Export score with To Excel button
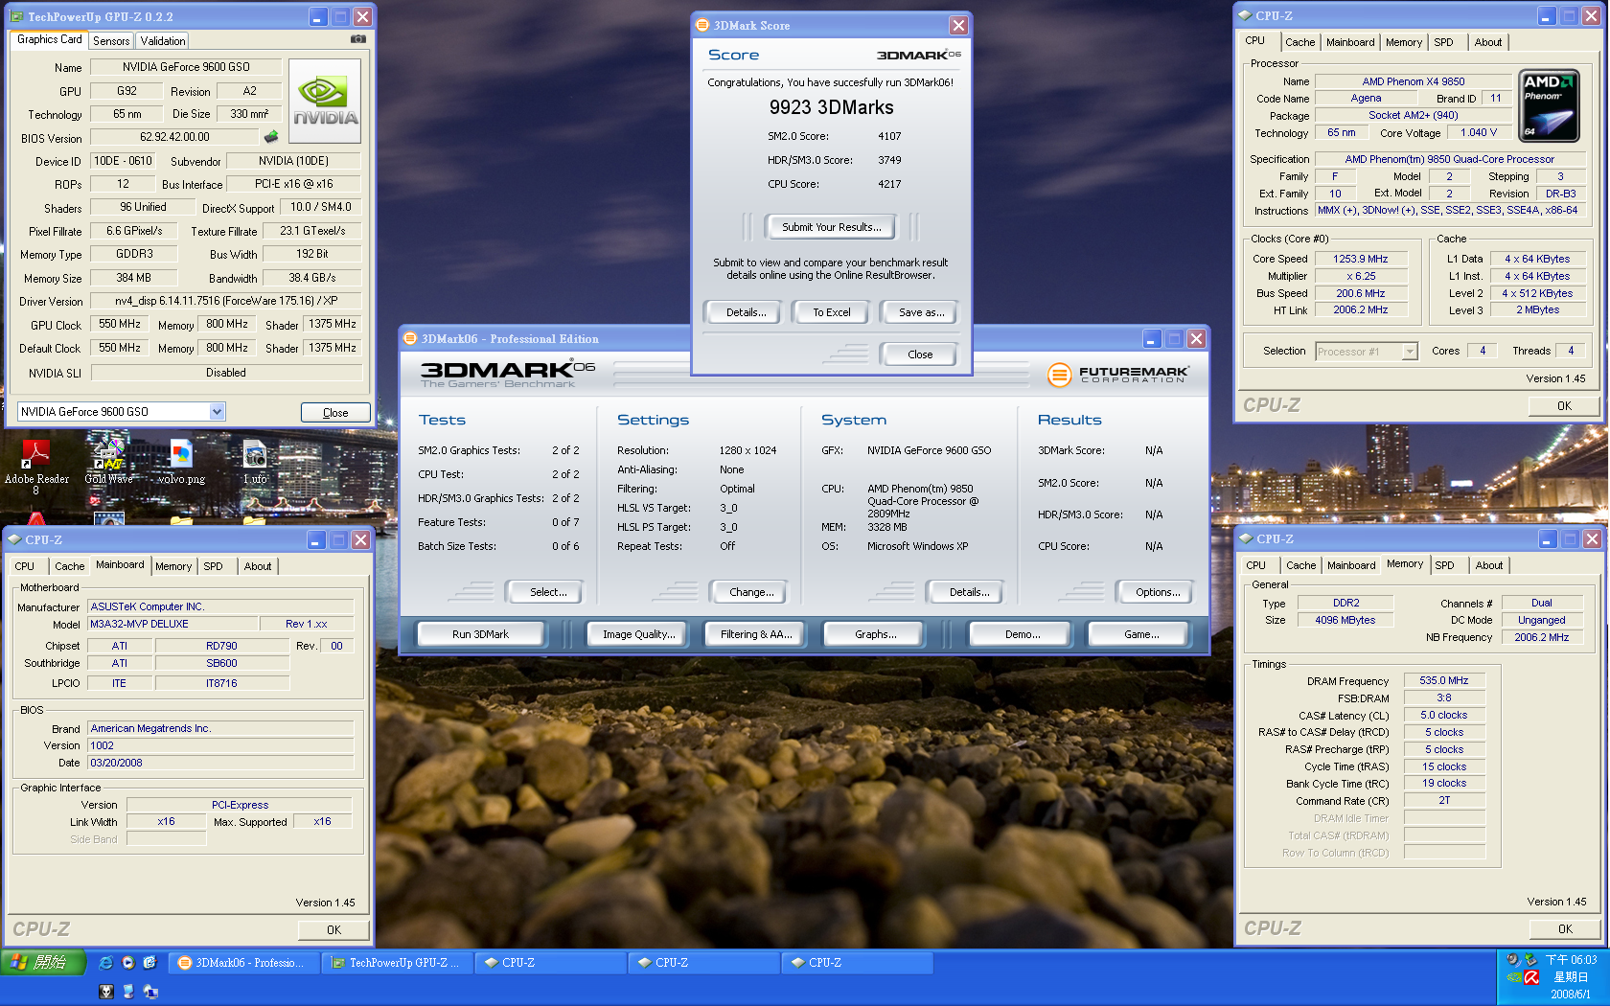1610x1006 pixels. pos(832,312)
